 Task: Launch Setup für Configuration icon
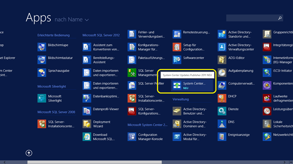point(177,47)
